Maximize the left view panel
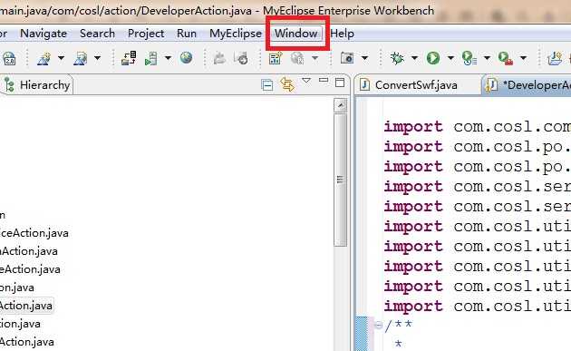 [340, 83]
